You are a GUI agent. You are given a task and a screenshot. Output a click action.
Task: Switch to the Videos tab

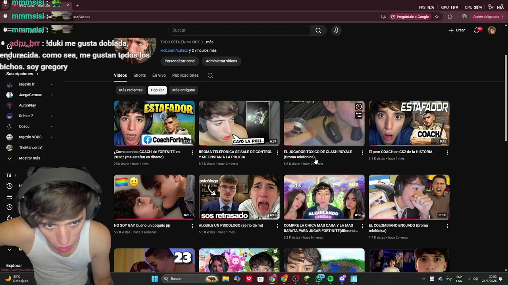click(120, 76)
